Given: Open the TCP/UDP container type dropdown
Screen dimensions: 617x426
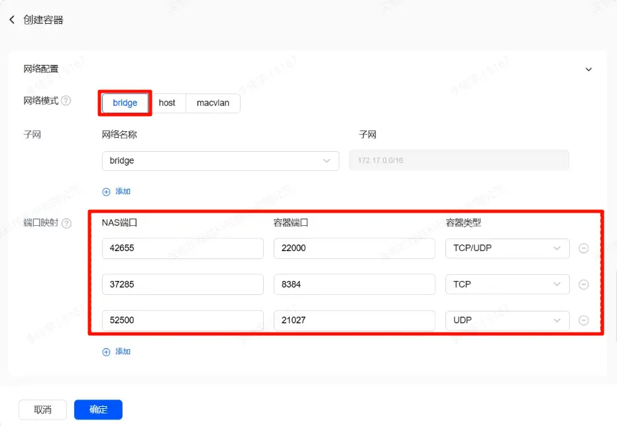Looking at the screenshot, I should point(507,248).
